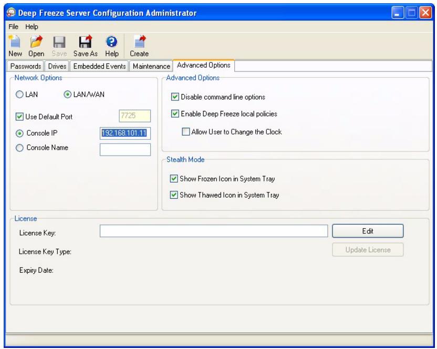Click the New configuration toolbar icon
The image size is (437, 349).
15,46
